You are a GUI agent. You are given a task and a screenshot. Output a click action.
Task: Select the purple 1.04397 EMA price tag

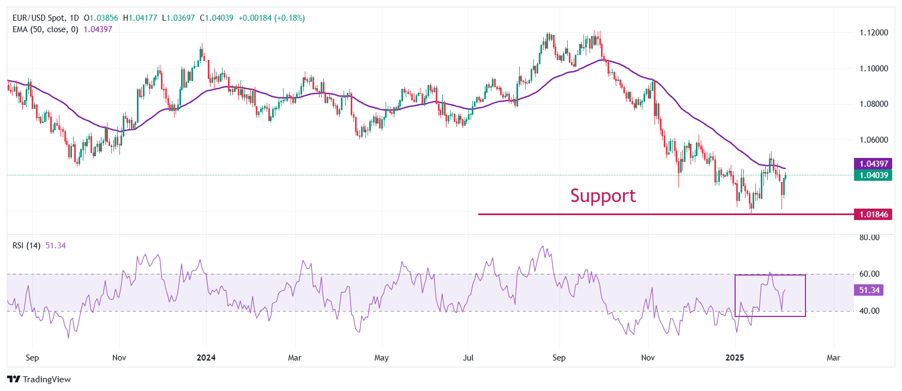pyautogui.click(x=874, y=163)
